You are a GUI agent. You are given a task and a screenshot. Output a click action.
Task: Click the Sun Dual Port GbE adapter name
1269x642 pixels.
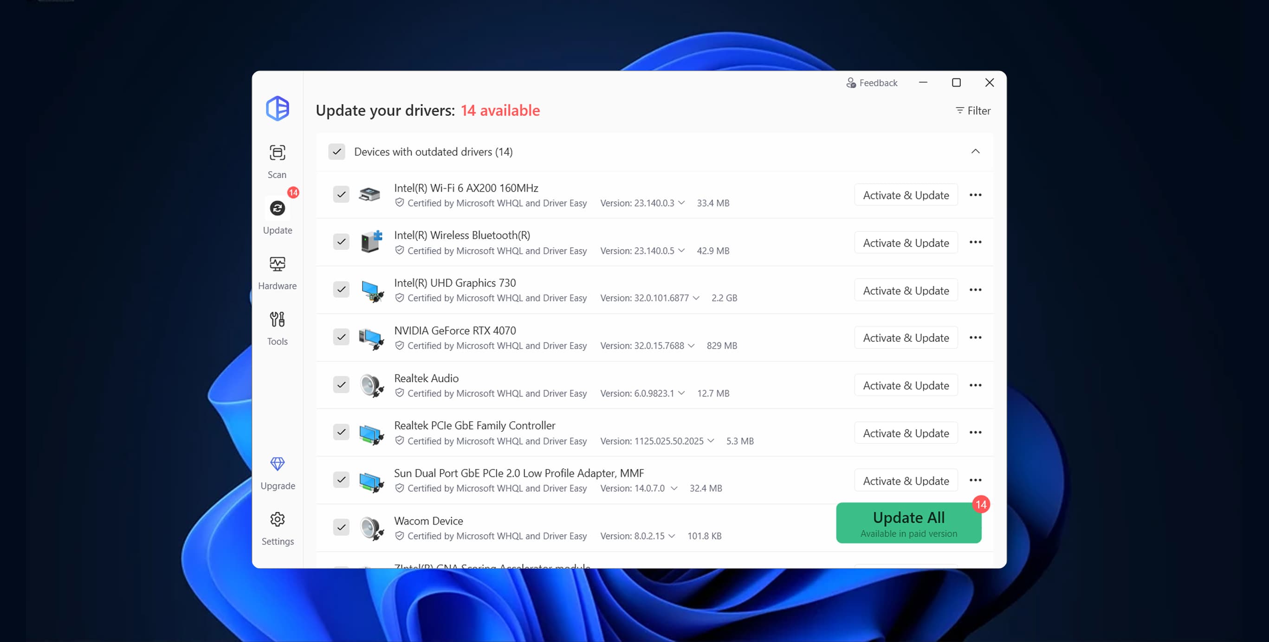(518, 473)
